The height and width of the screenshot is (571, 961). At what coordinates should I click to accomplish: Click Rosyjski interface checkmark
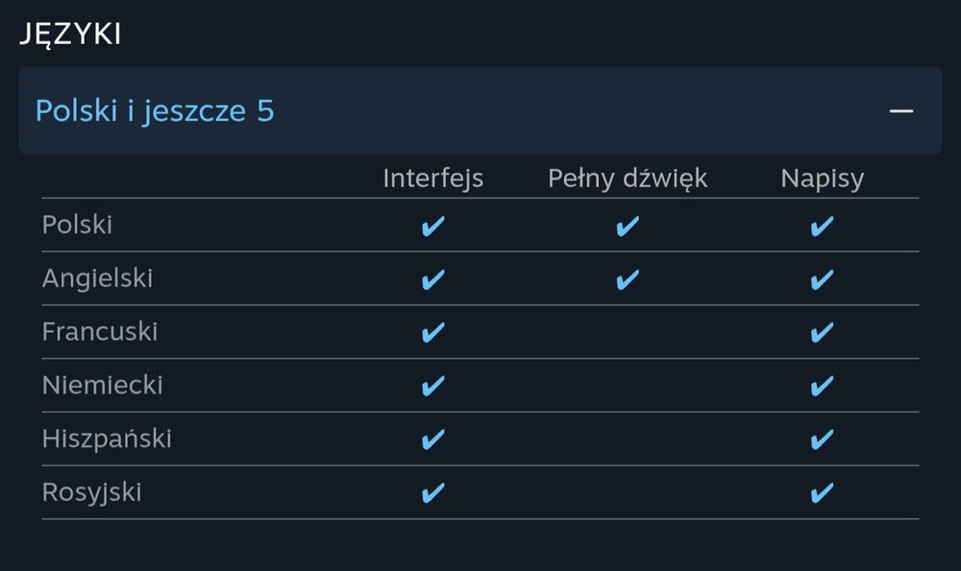click(x=433, y=493)
